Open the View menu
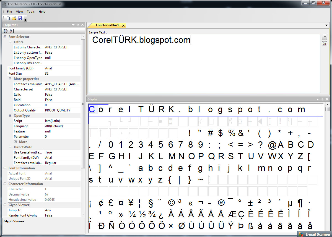This screenshot has height=237, width=332. (x=20, y=12)
